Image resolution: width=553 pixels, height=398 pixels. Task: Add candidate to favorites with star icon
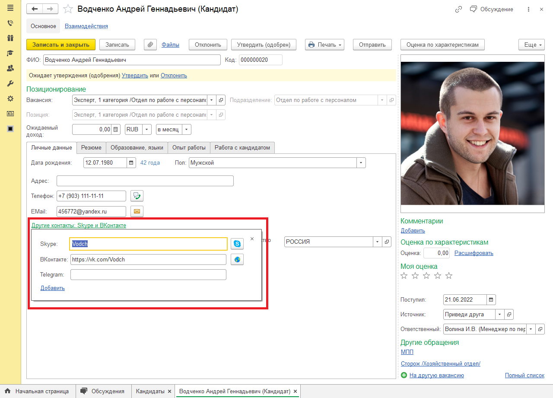coord(68,9)
